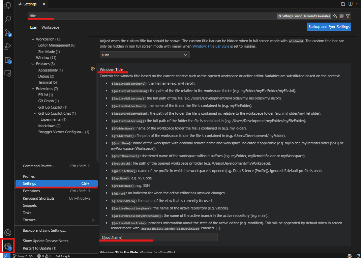Screen dimensions: 361x258
Task: Open the Extensions view in activity bar
Action: click(x=8, y=60)
